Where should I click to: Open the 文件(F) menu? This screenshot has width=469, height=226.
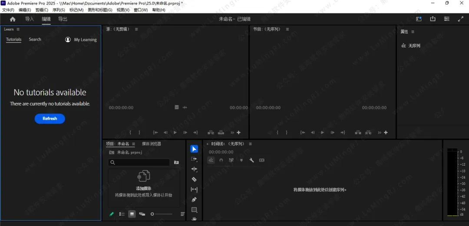8,10
